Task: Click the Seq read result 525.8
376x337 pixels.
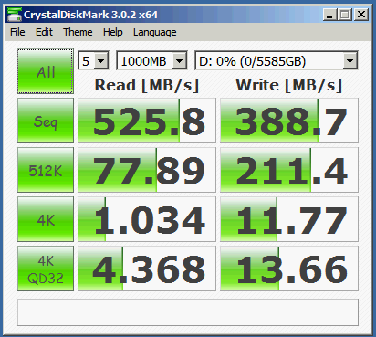Action: pyautogui.click(x=147, y=121)
